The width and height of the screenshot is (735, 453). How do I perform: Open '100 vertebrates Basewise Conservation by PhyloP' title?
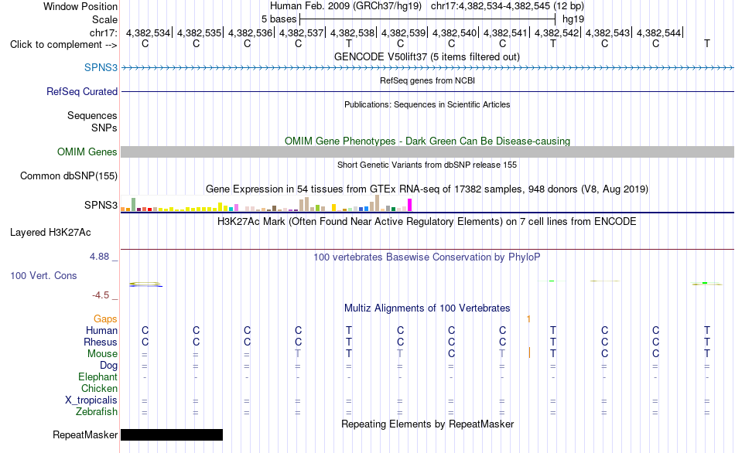coord(427,257)
